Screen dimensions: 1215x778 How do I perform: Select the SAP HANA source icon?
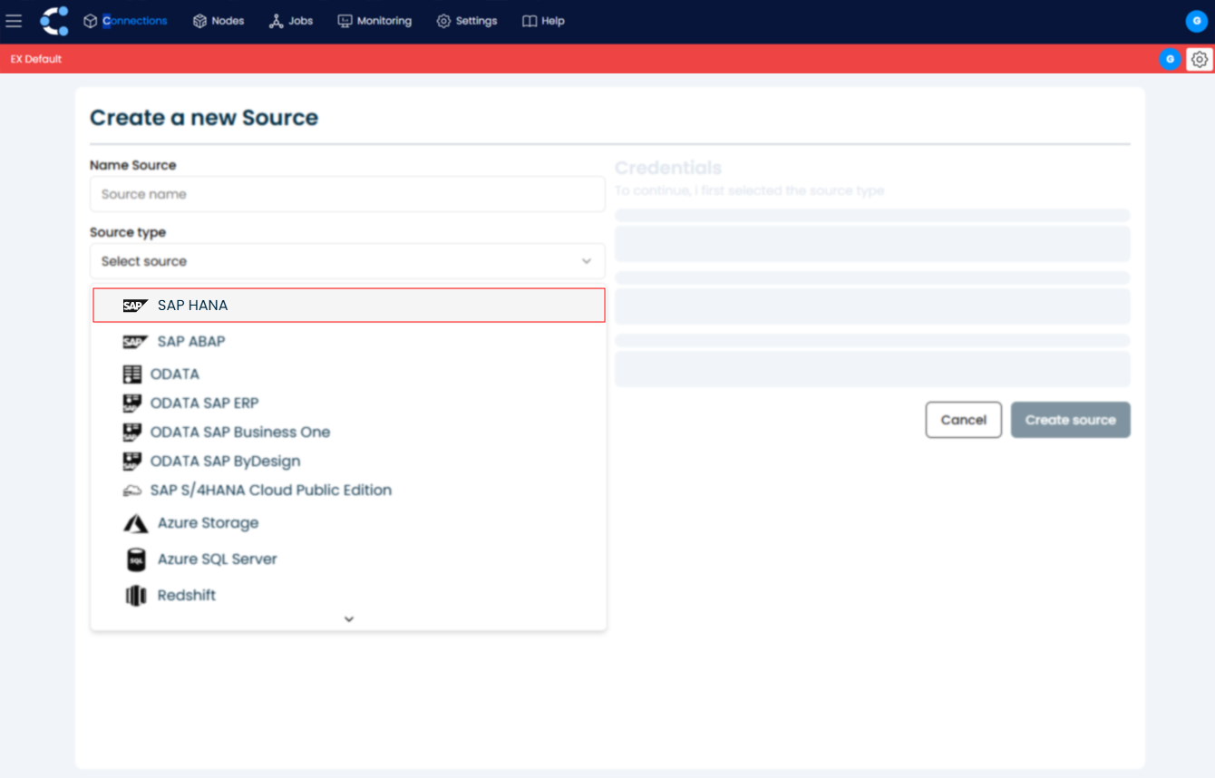(x=134, y=305)
